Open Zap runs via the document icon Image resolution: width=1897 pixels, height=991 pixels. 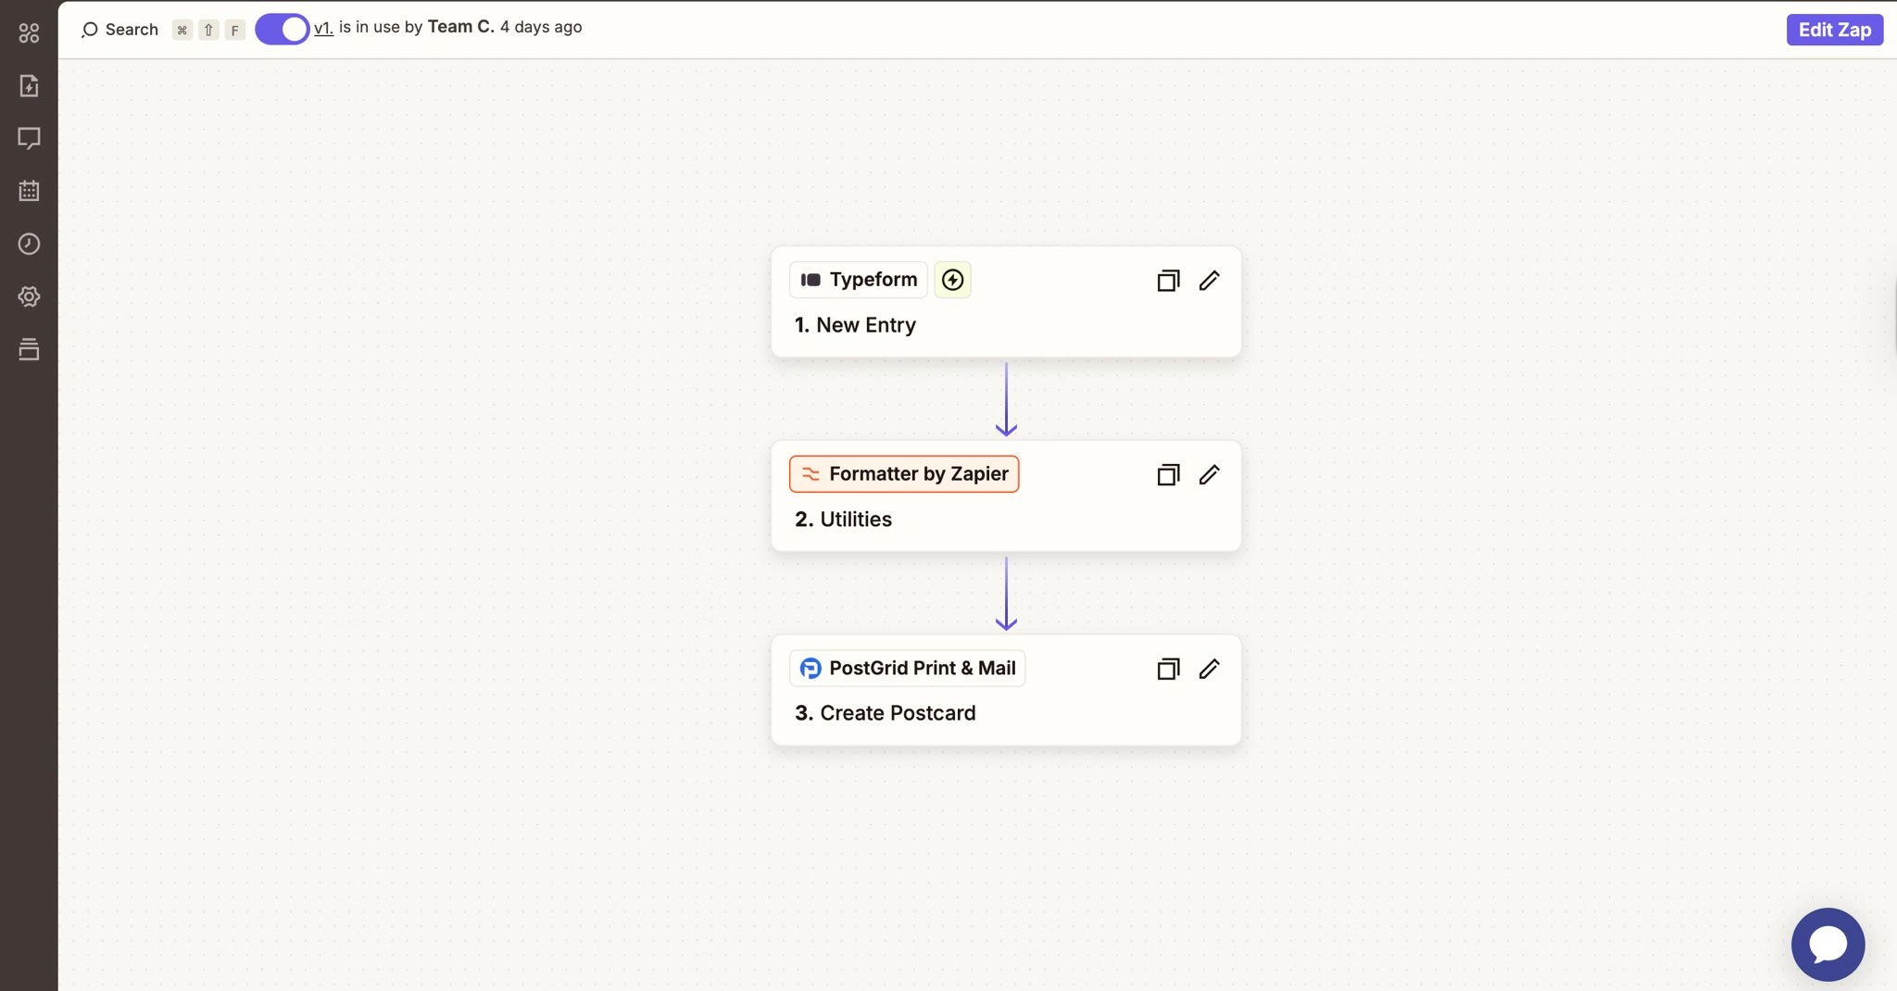(29, 85)
